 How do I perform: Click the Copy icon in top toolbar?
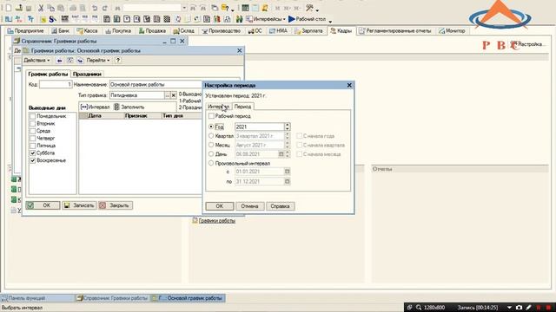tap(51, 8)
